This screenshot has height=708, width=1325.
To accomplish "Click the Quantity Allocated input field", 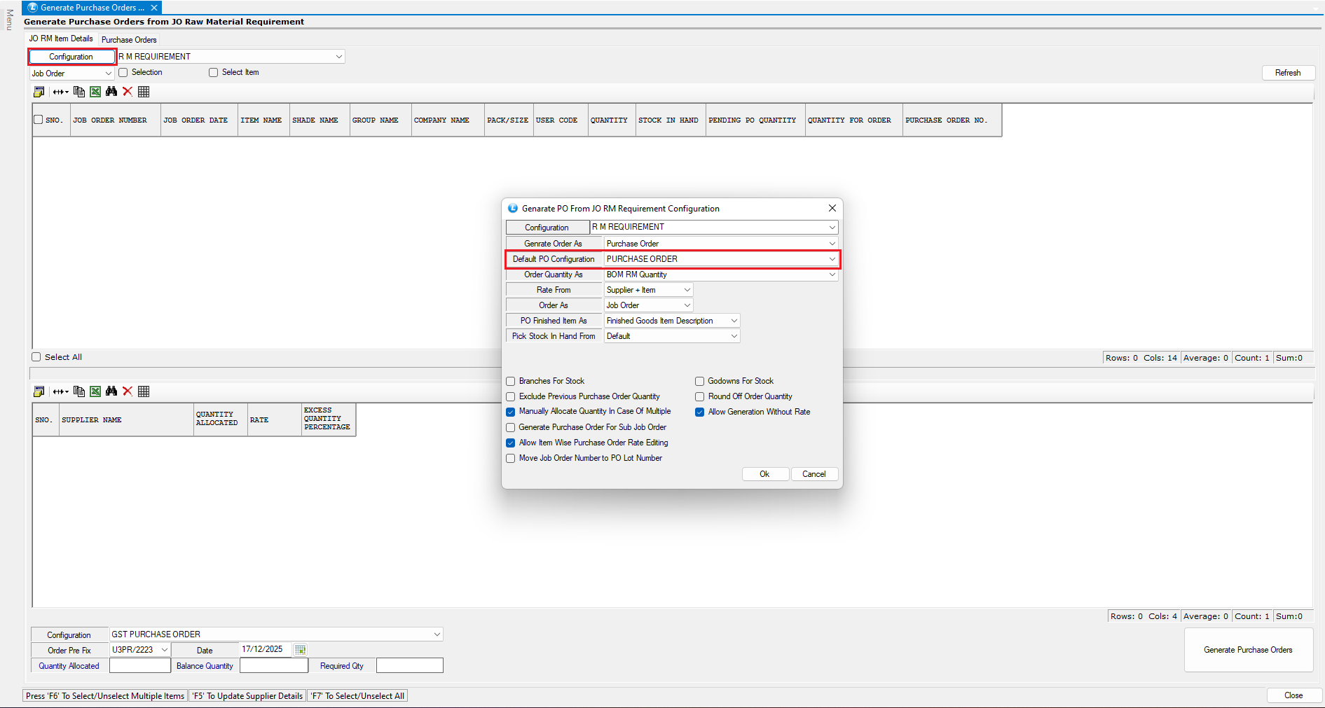I will click(x=140, y=666).
